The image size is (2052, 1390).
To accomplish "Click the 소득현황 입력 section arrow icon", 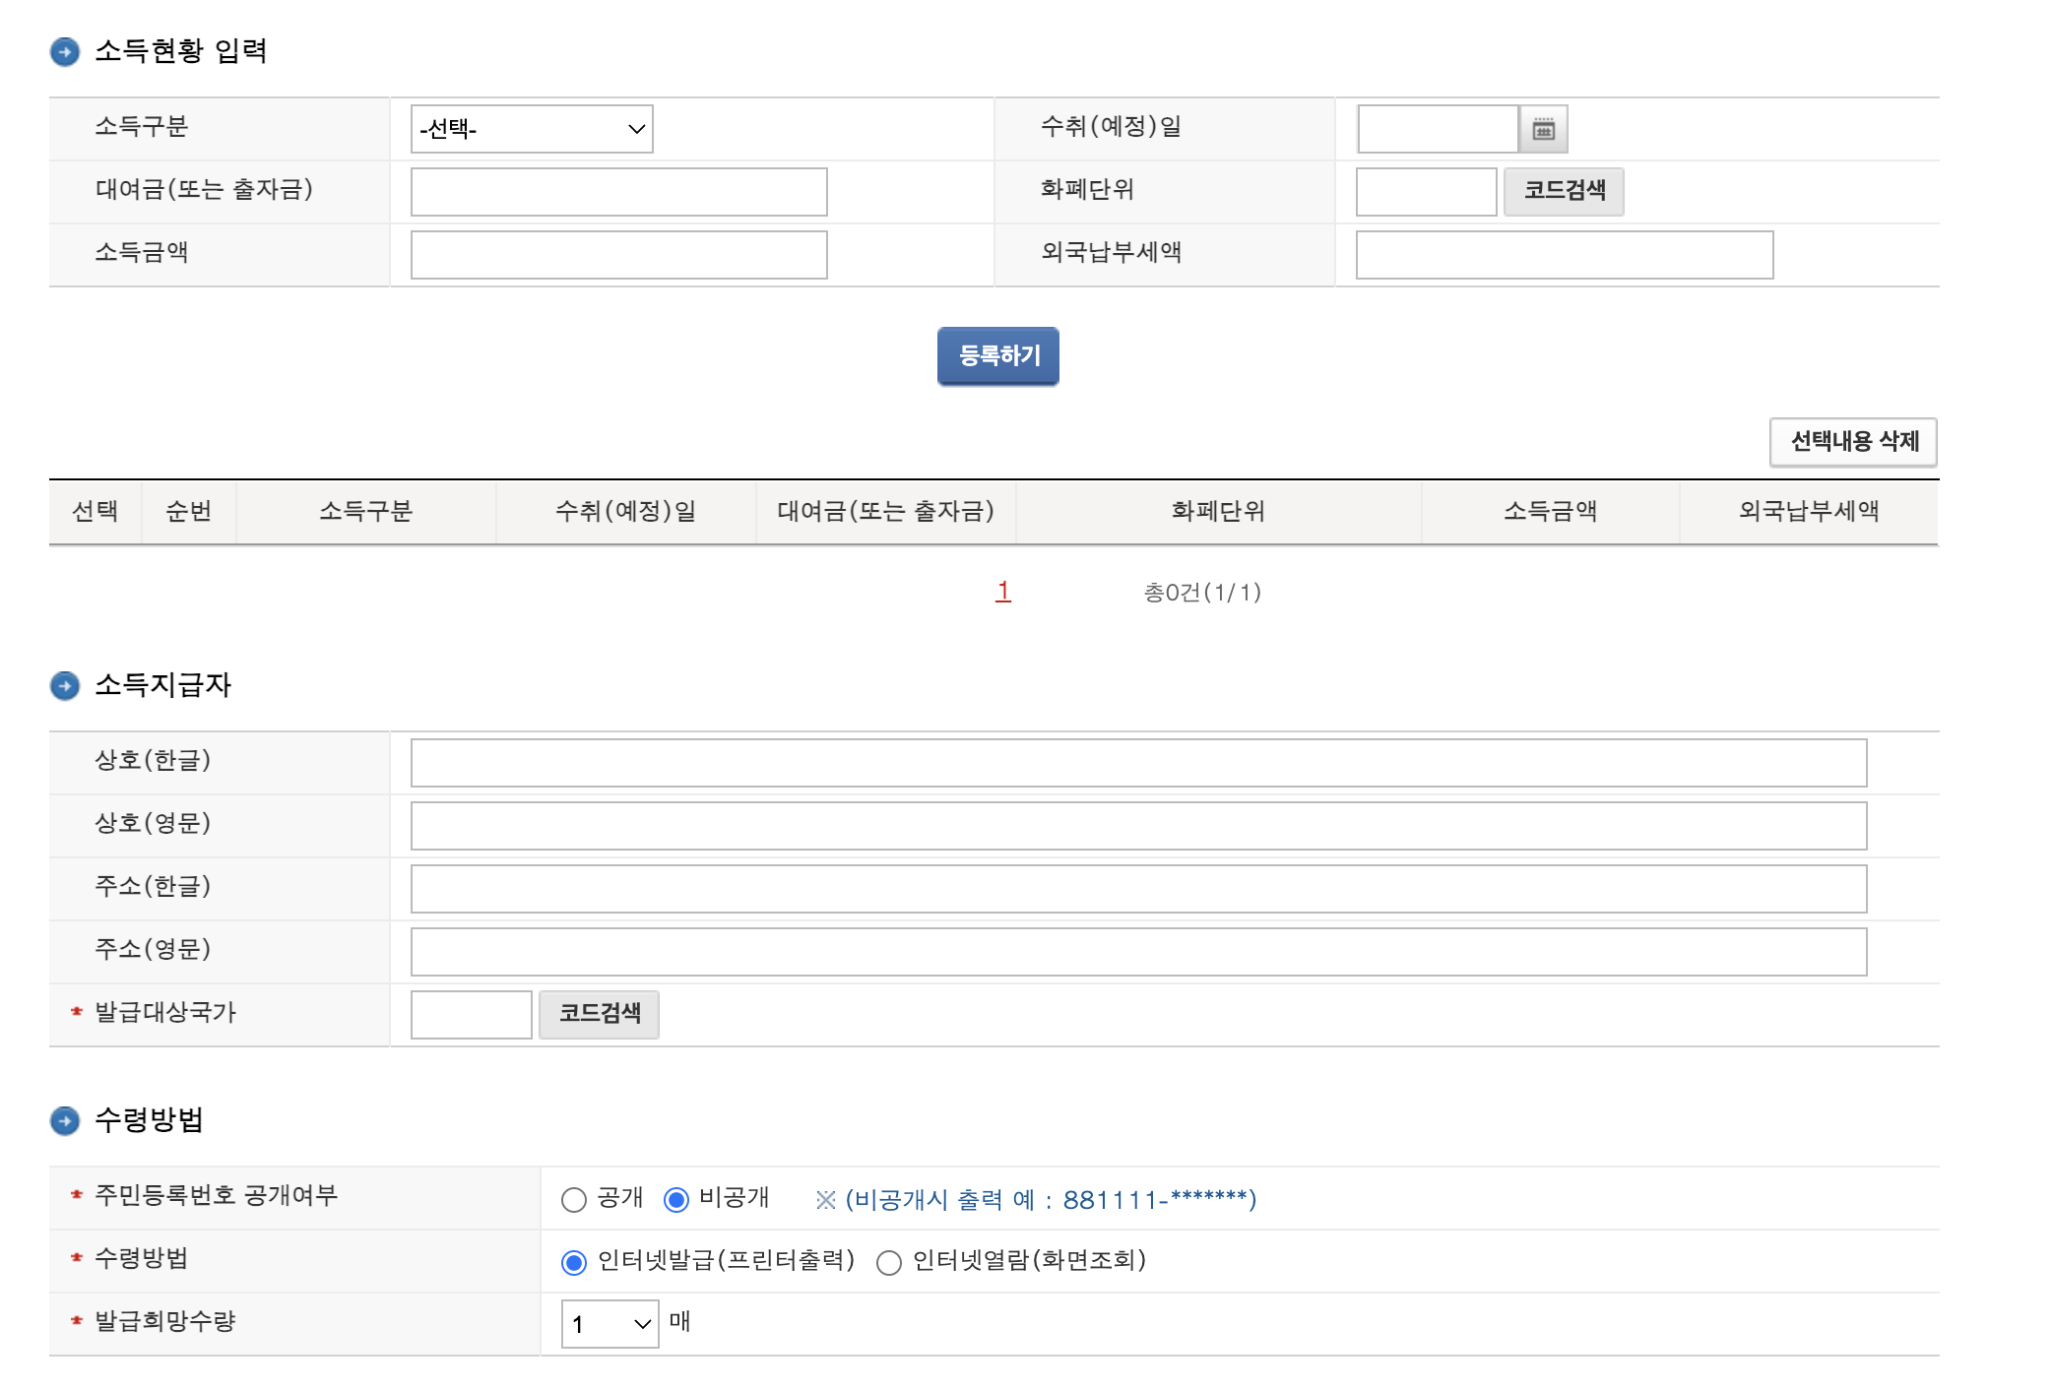I will tap(65, 51).
